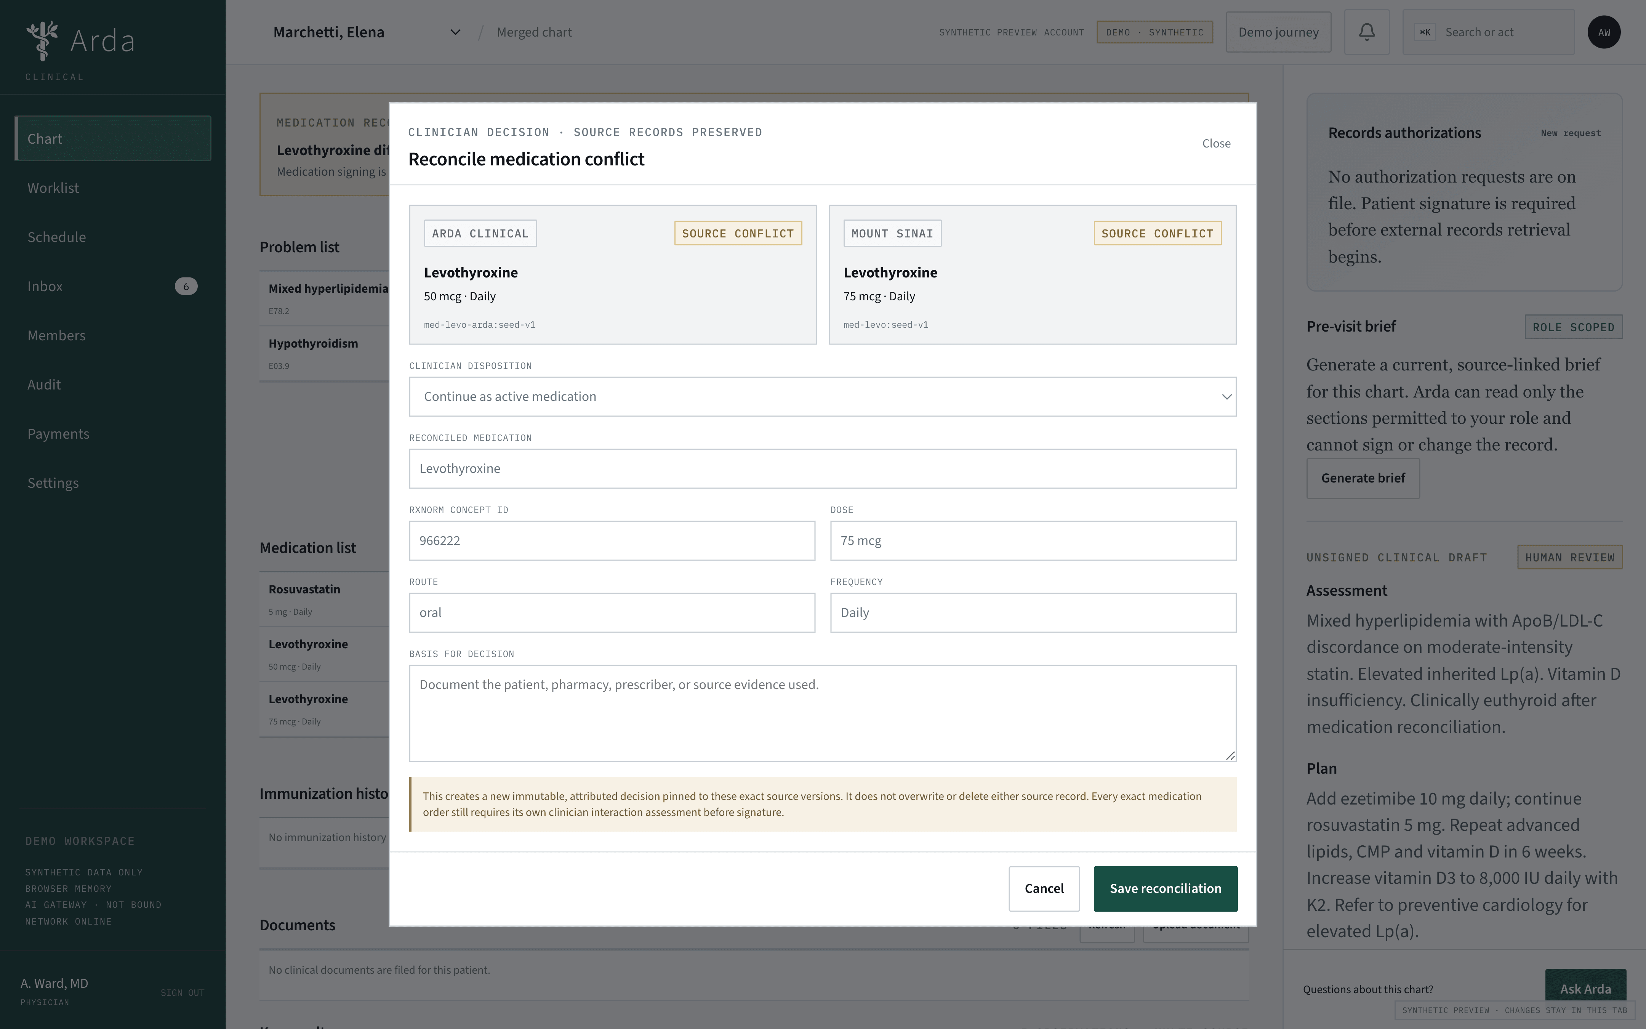Open the AW user avatar

point(1604,32)
